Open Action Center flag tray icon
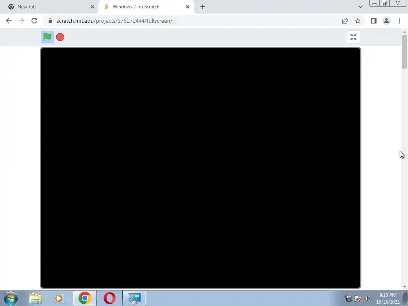 358,298
